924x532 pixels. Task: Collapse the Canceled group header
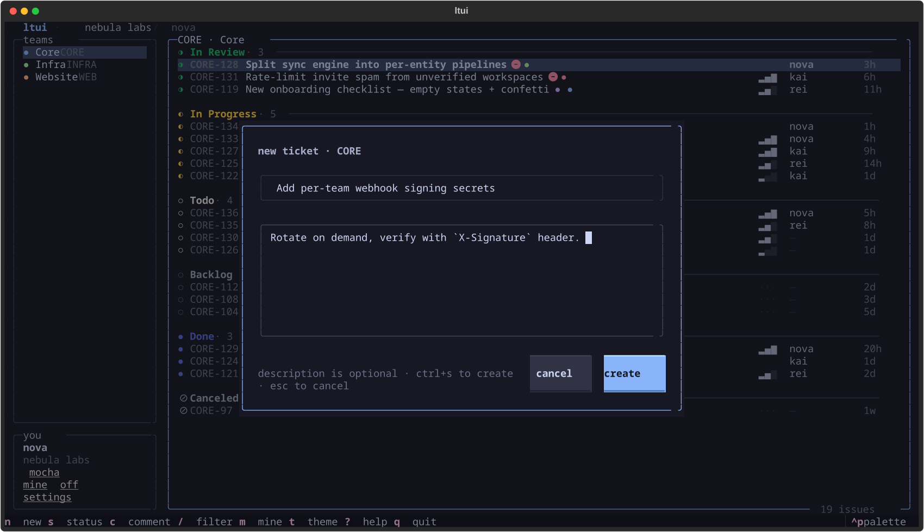tap(214, 398)
